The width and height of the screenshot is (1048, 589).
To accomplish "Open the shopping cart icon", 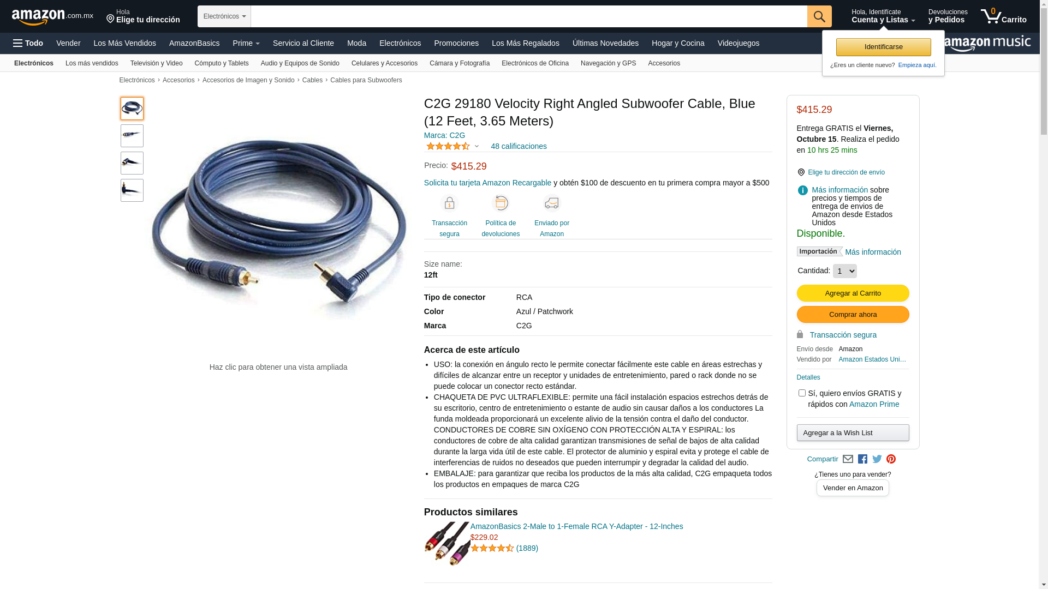I will pos(1003,16).
